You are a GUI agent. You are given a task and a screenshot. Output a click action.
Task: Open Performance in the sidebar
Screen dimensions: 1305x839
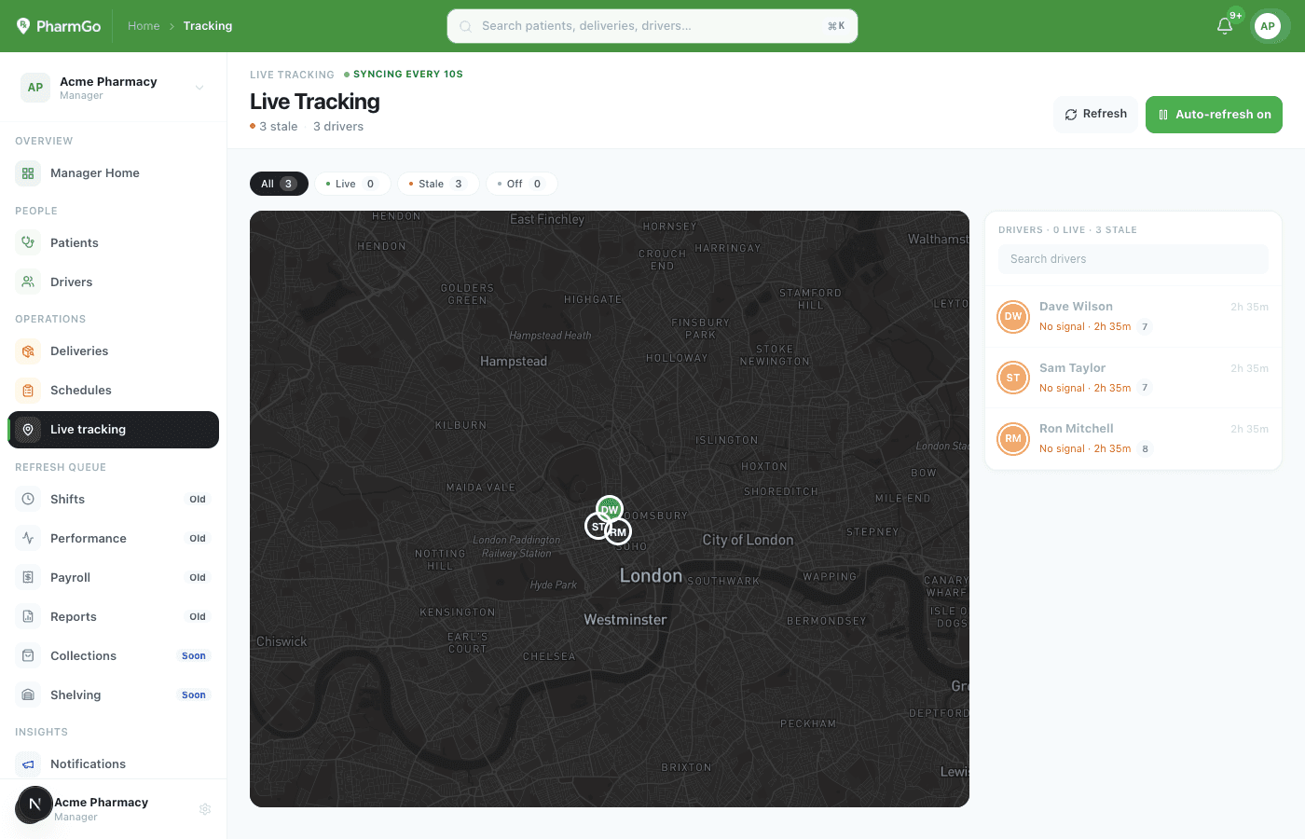click(114, 539)
